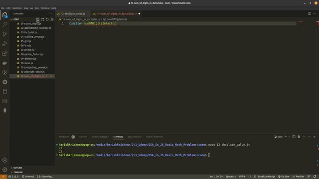
Task: Click Go Live in status bar
Action: [x=284, y=177]
